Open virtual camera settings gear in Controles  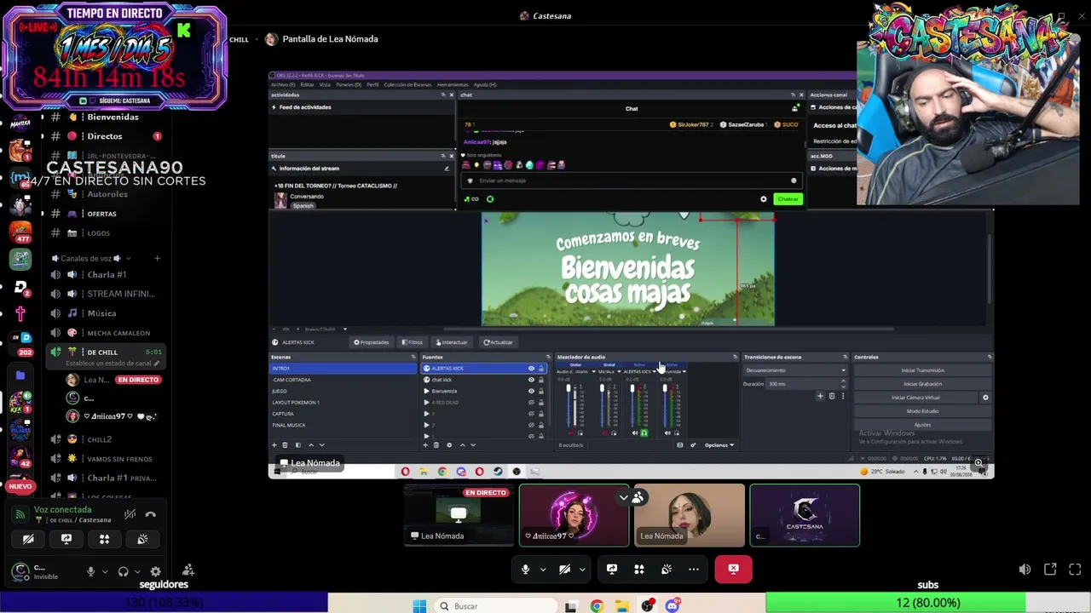pyautogui.click(x=985, y=398)
